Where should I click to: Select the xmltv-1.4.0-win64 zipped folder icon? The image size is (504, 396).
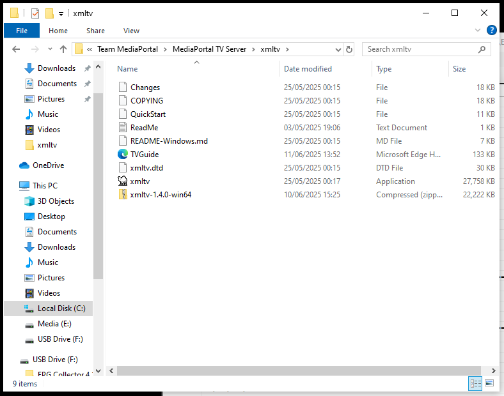click(123, 195)
